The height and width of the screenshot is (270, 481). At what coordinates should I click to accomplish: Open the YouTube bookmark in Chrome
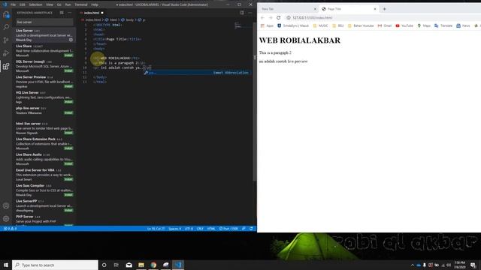(404, 25)
